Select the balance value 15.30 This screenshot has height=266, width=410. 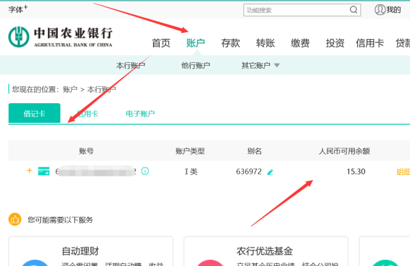coord(356,172)
